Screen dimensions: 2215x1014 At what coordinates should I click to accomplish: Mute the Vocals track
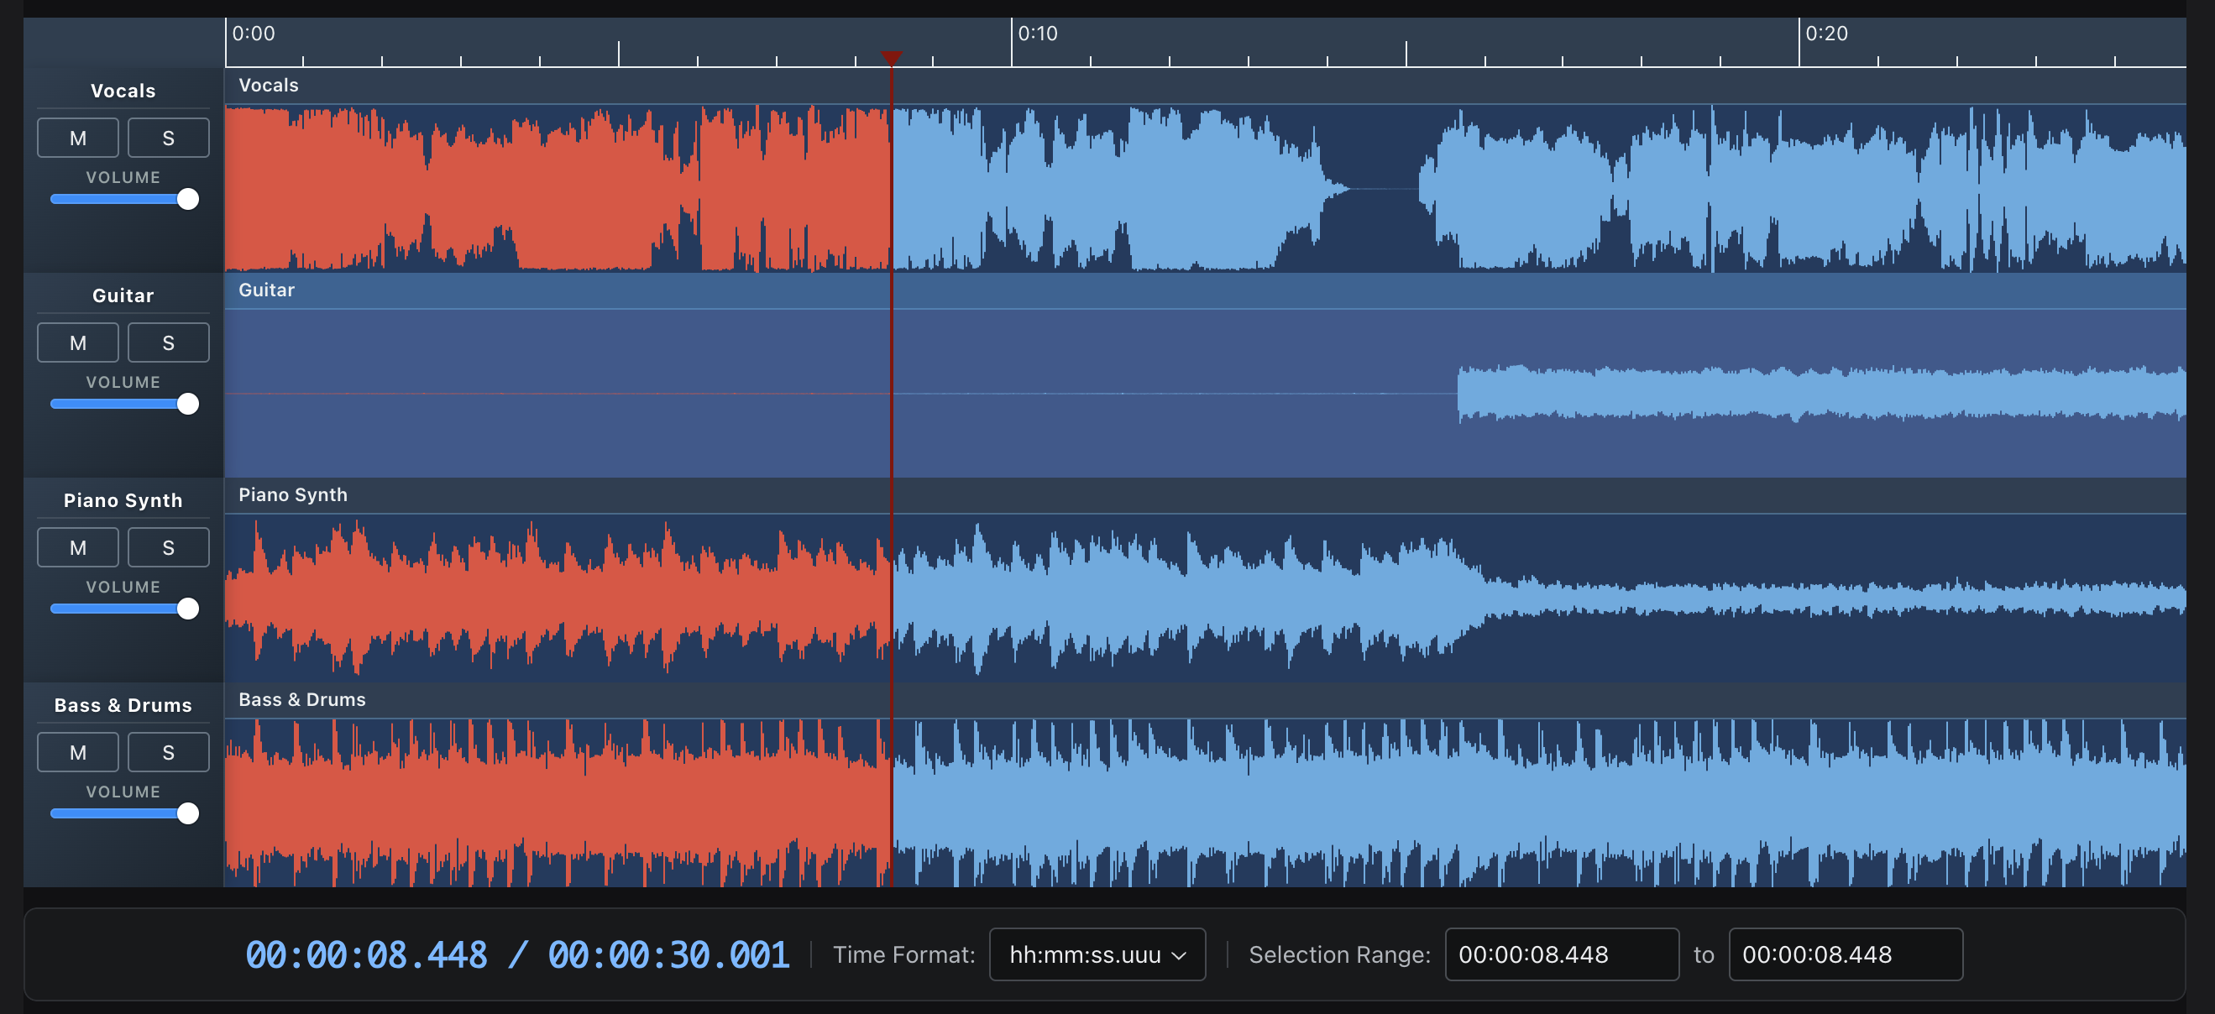click(77, 138)
